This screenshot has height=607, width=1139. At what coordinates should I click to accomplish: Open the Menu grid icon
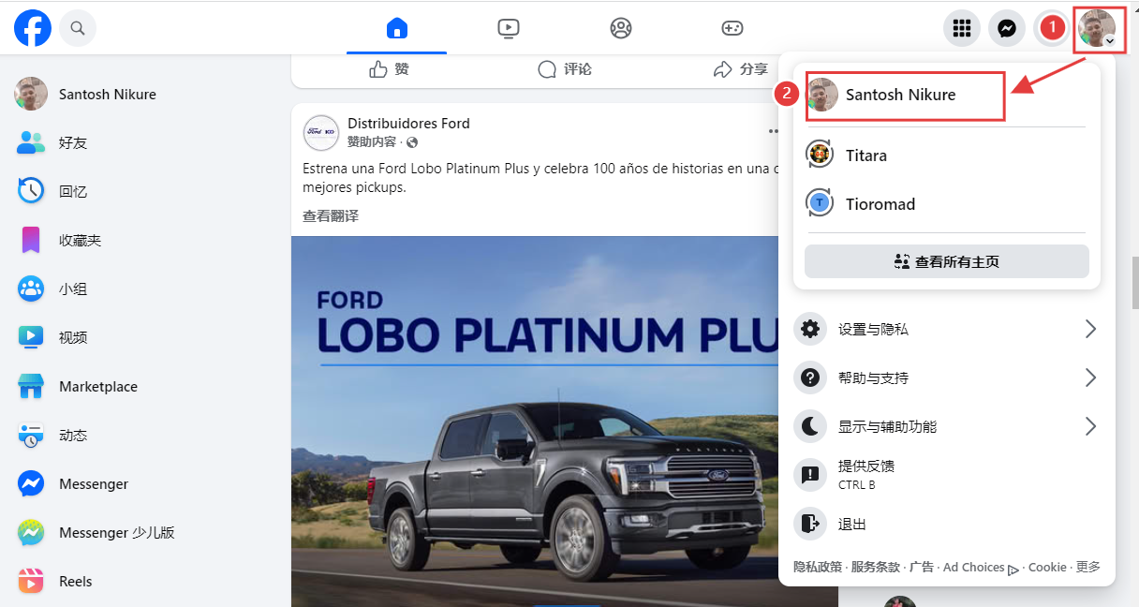click(961, 28)
